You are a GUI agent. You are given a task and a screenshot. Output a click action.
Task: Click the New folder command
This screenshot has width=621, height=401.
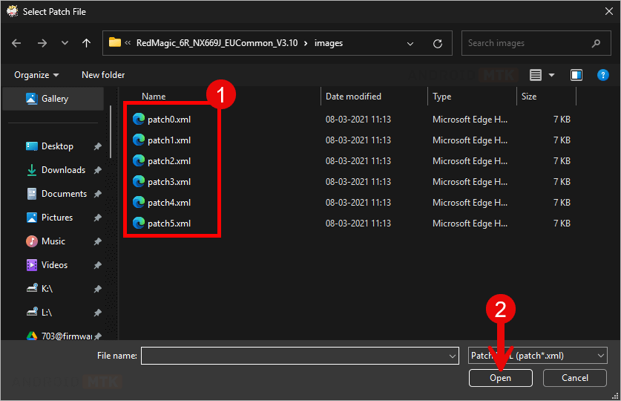pyautogui.click(x=103, y=75)
